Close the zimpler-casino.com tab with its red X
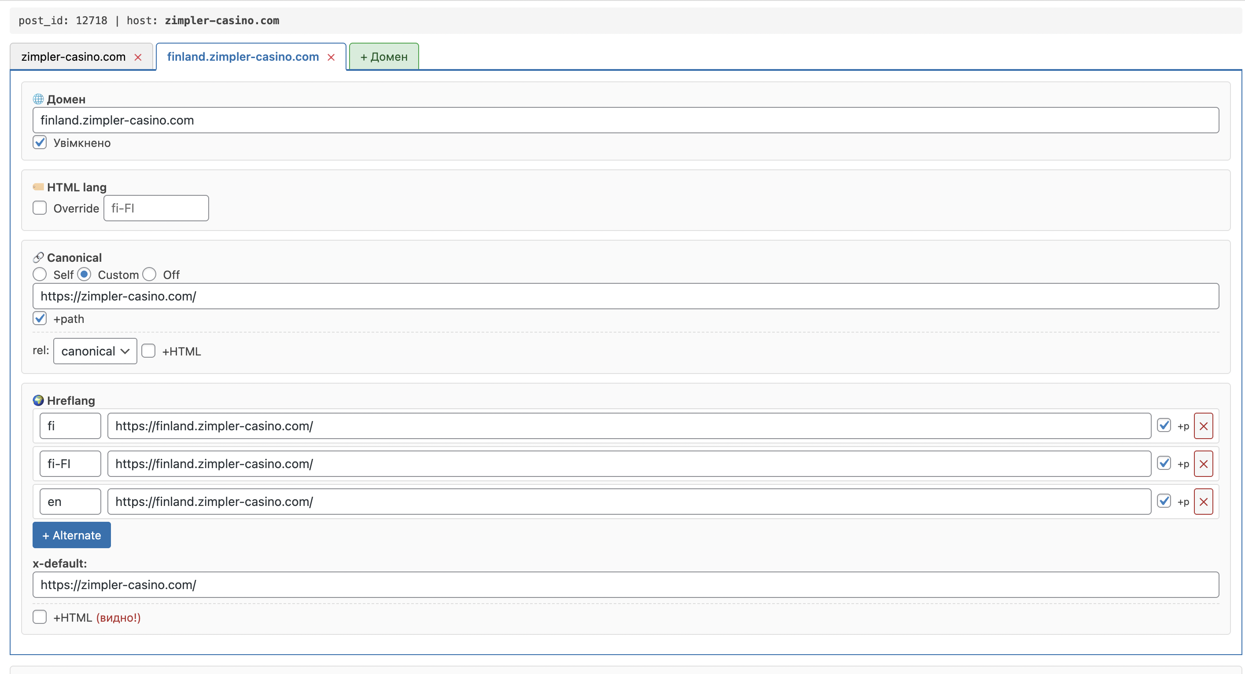 tap(138, 58)
